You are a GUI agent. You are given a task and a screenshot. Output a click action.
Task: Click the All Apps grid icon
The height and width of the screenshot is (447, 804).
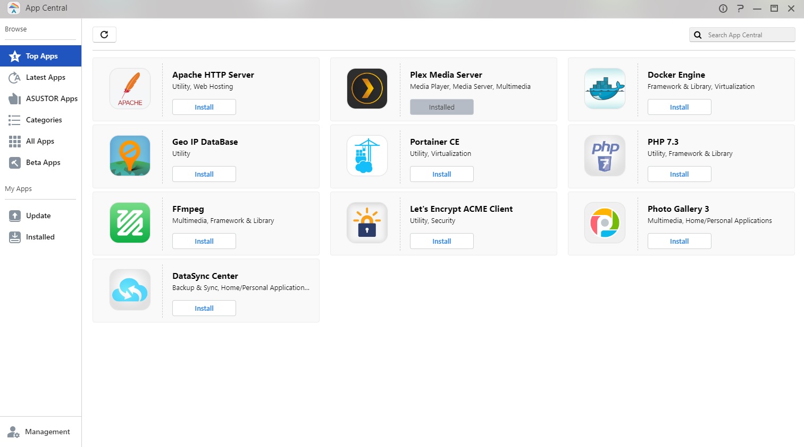tap(15, 141)
